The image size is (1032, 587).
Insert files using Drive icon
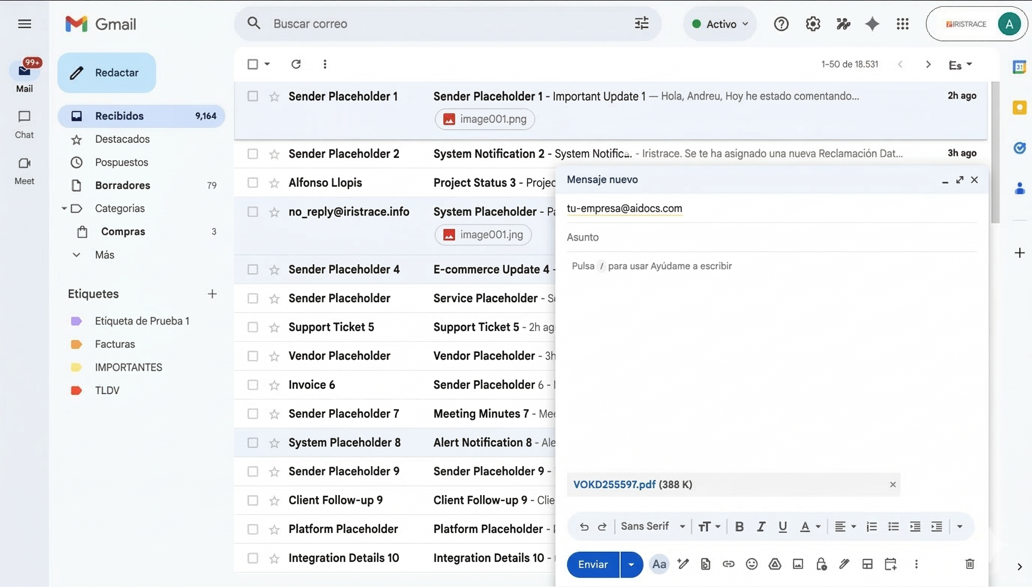coord(774,564)
